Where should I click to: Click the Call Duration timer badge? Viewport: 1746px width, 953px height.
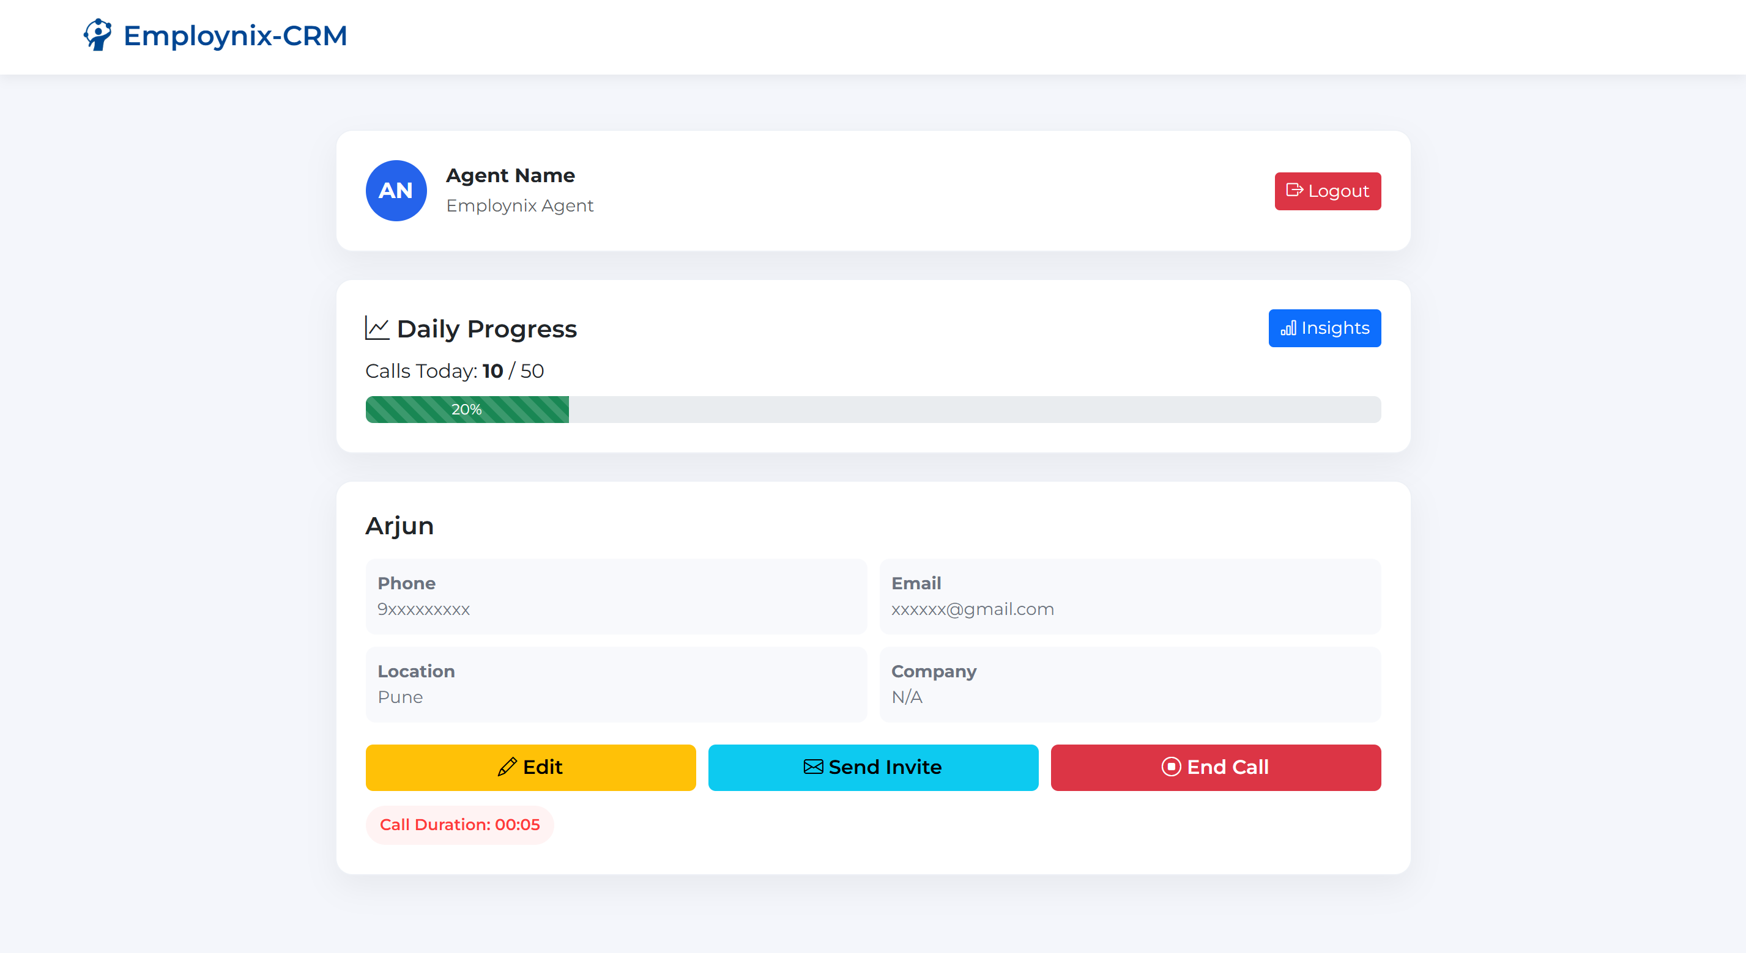pos(459,824)
